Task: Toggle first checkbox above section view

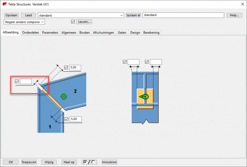Action: click(125, 62)
